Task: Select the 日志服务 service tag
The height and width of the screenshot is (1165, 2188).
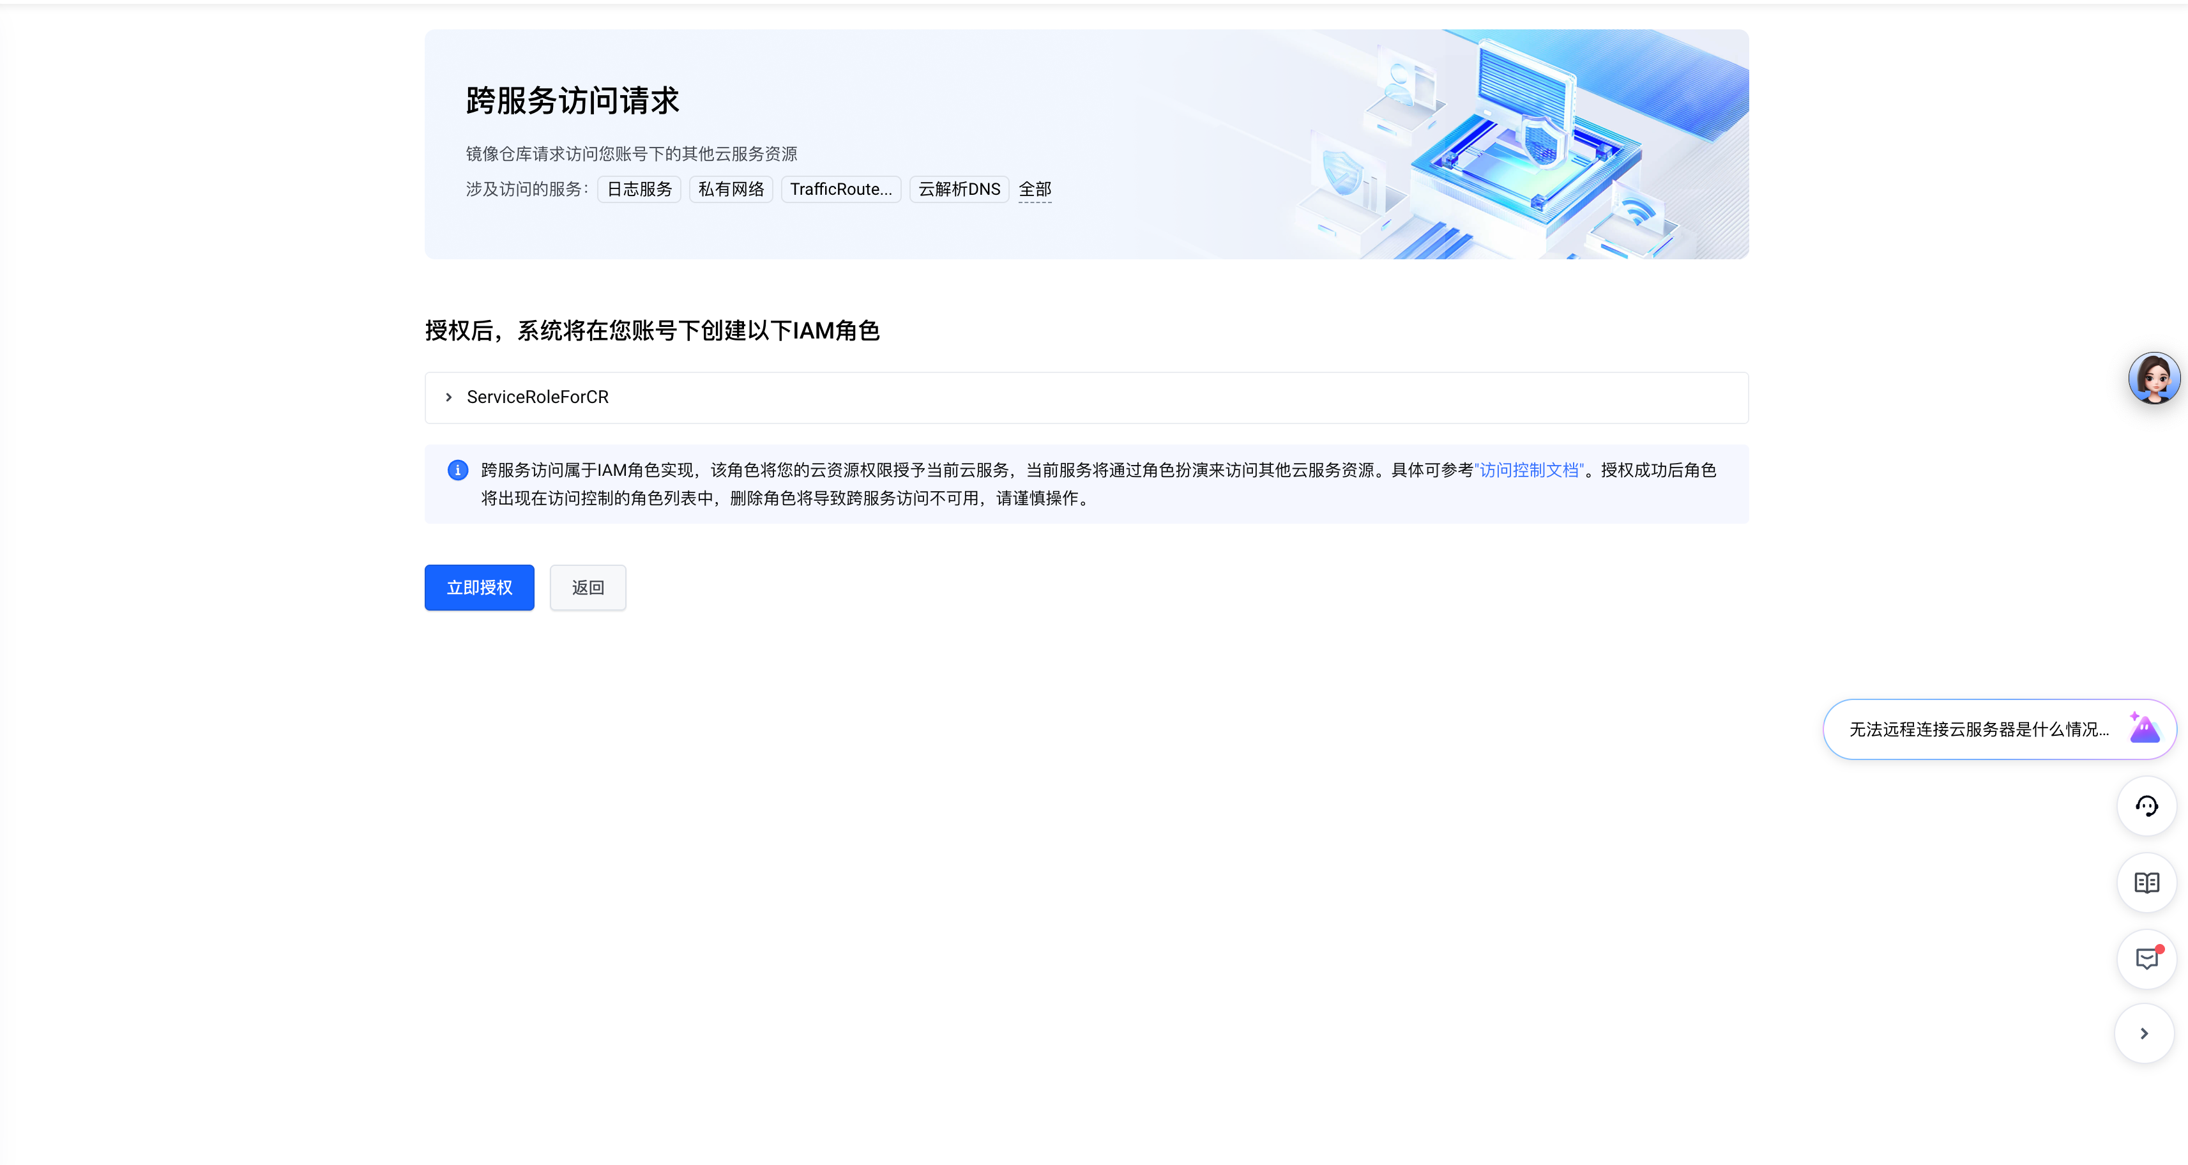Action: (639, 190)
